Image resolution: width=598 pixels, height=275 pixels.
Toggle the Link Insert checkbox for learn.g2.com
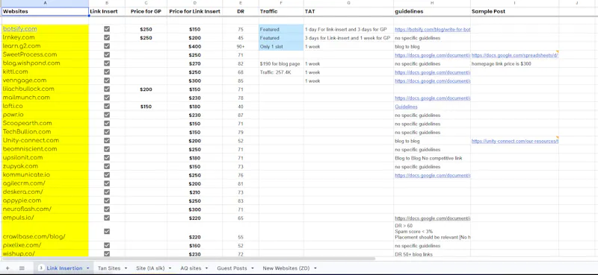tap(107, 46)
